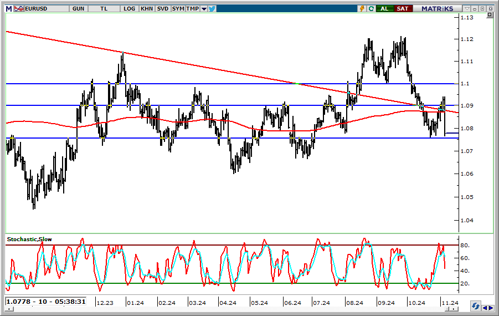Click the 80. stochastic level label
This screenshot has height=316, width=499.
[465, 245]
